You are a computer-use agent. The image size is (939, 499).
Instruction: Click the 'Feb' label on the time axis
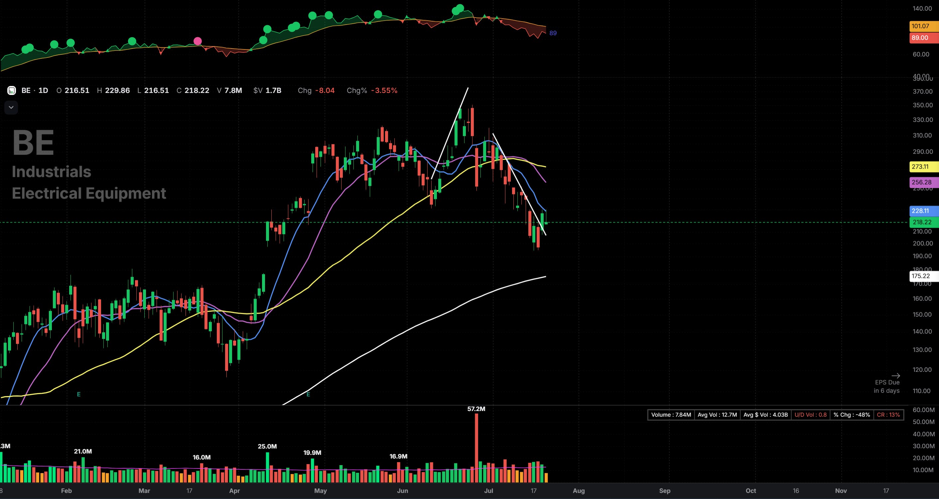(67, 491)
